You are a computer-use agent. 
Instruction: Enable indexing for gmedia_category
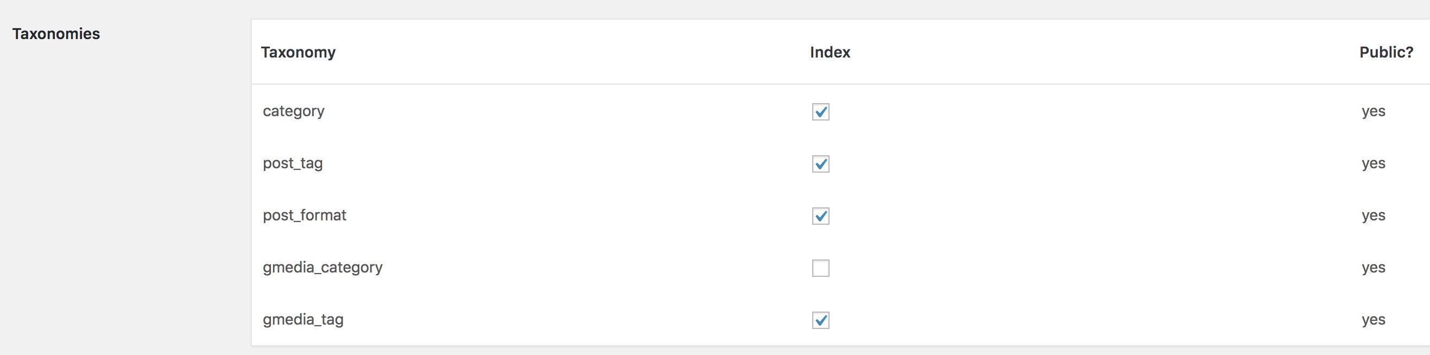pos(820,268)
